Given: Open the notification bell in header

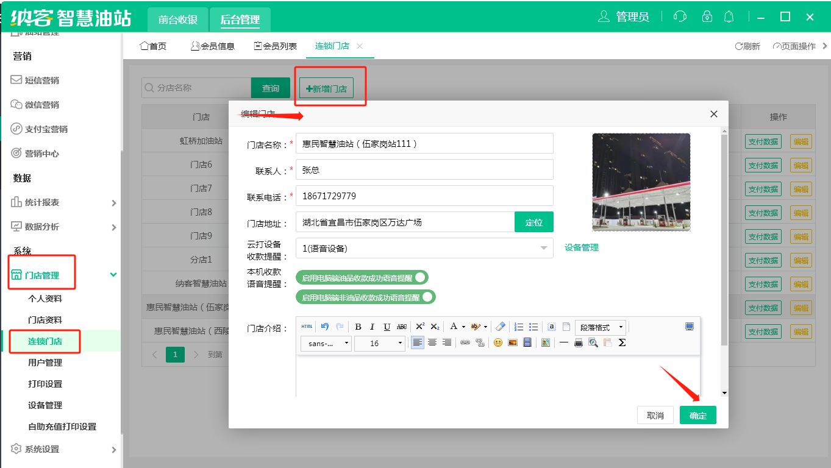Looking at the screenshot, I should (x=729, y=16).
